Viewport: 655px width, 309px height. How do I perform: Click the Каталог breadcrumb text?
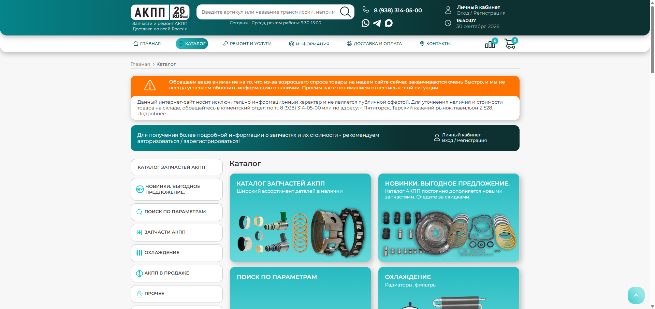166,64
